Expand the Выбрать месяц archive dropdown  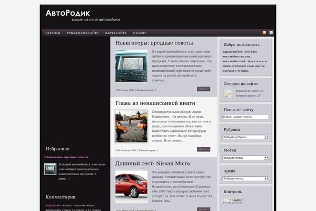[245, 178]
